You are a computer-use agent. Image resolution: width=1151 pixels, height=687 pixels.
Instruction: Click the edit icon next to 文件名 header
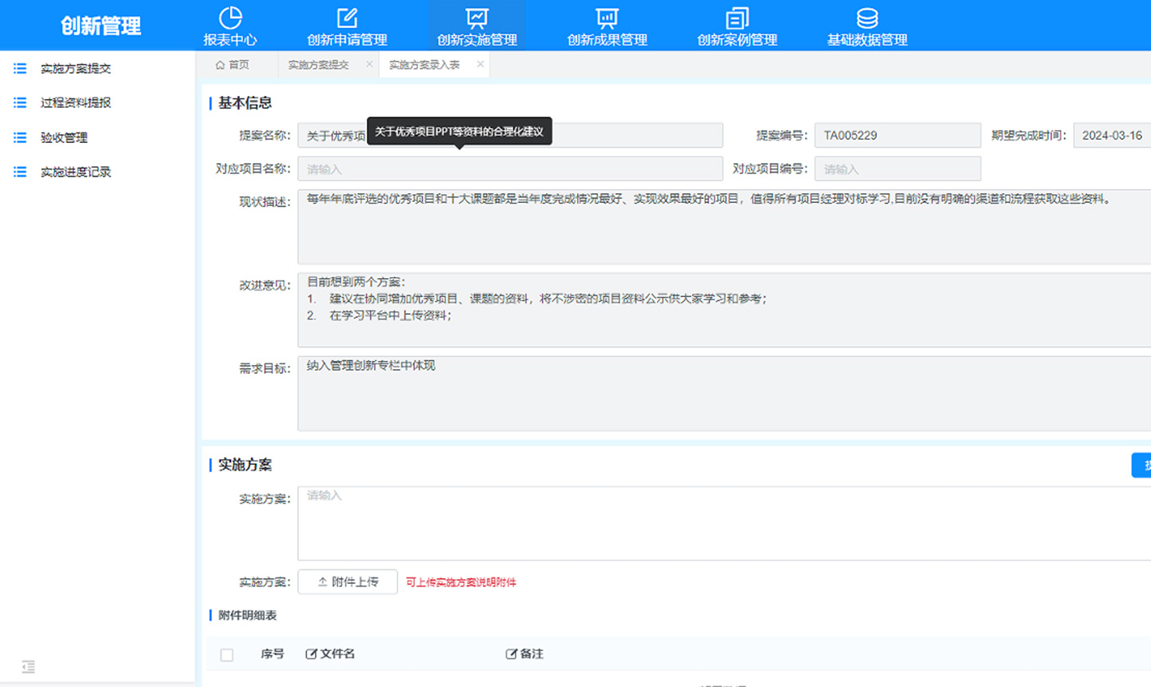[x=311, y=653]
